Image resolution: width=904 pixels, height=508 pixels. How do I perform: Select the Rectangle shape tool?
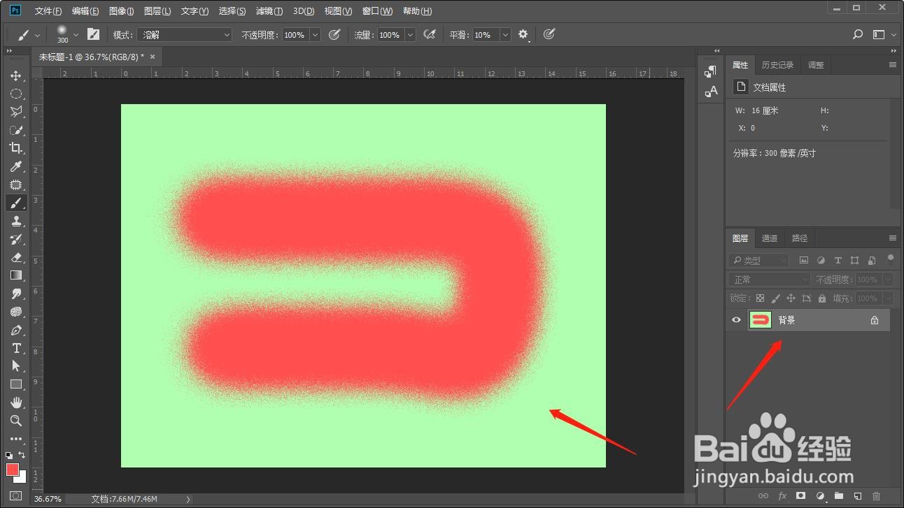point(16,384)
